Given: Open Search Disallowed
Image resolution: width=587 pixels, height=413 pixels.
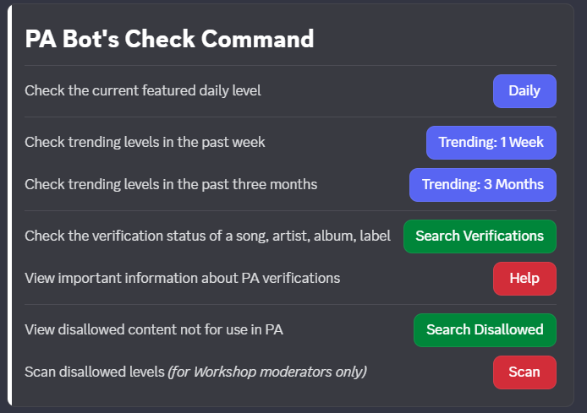Looking at the screenshot, I should point(485,330).
